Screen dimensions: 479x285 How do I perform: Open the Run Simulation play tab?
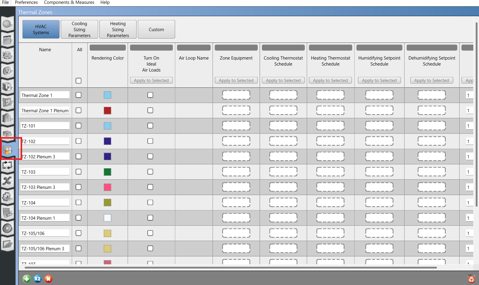pyautogui.click(x=7, y=228)
